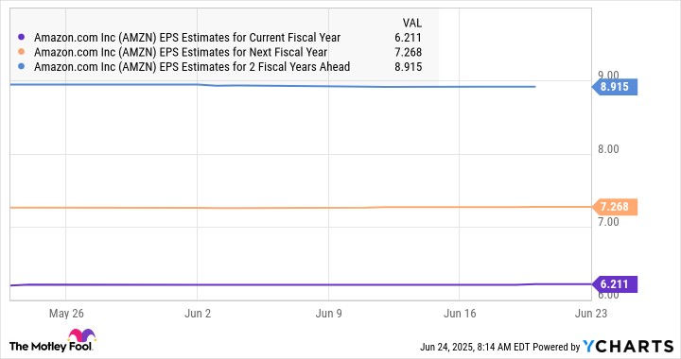Viewport: 681px width, 359px height.
Task: Click the May 26 x-axis date label
Action: [66, 314]
